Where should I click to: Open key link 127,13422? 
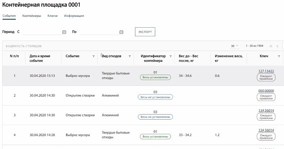266,71
